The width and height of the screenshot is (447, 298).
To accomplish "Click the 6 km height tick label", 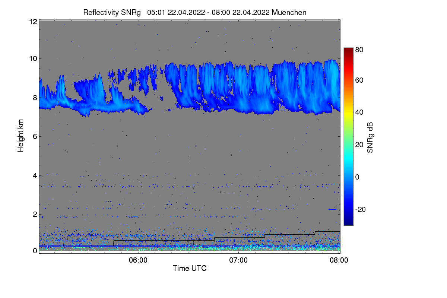I will (35, 137).
